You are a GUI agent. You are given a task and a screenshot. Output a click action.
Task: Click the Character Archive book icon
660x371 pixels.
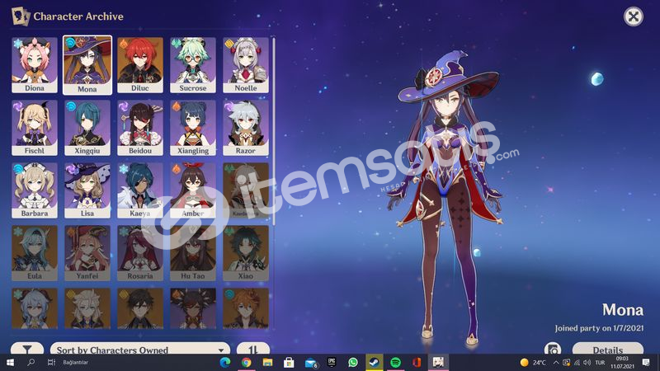tap(21, 16)
